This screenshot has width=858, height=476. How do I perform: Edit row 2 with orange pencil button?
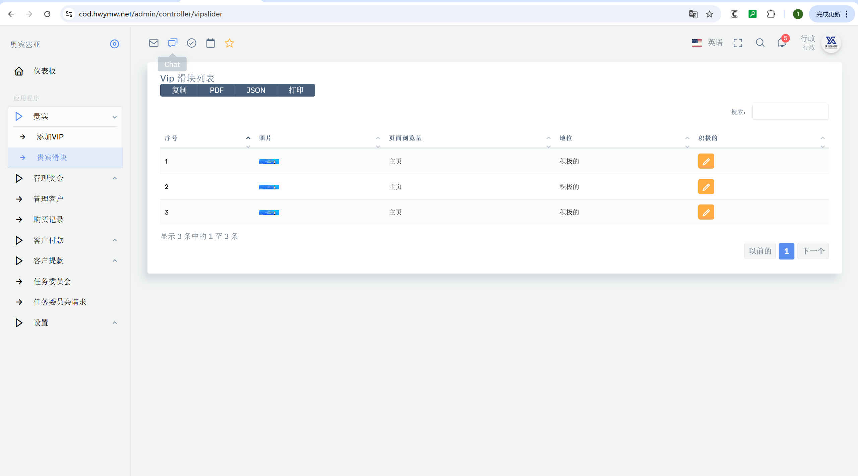(706, 187)
